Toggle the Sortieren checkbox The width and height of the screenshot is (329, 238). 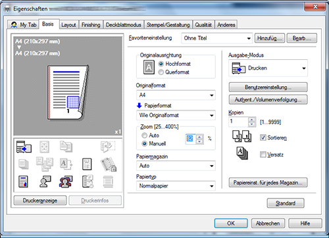click(263, 137)
